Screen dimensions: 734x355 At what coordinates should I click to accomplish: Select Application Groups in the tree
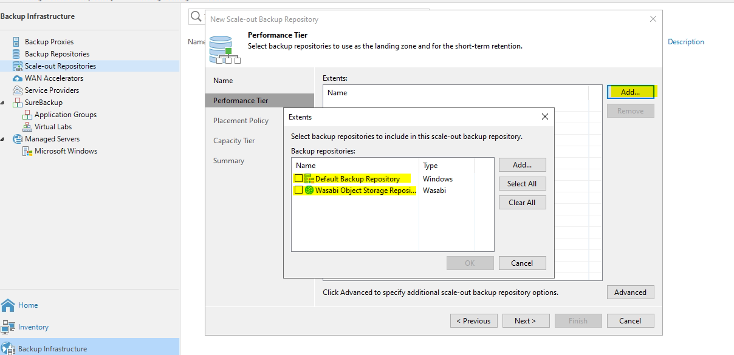pyautogui.click(x=66, y=115)
